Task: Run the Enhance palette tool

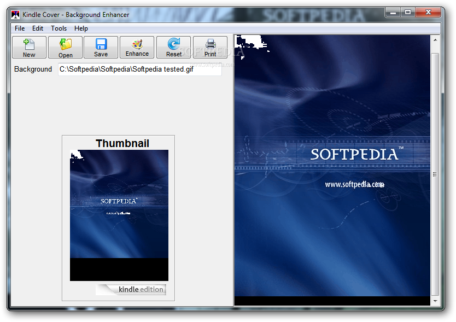Action: click(137, 47)
